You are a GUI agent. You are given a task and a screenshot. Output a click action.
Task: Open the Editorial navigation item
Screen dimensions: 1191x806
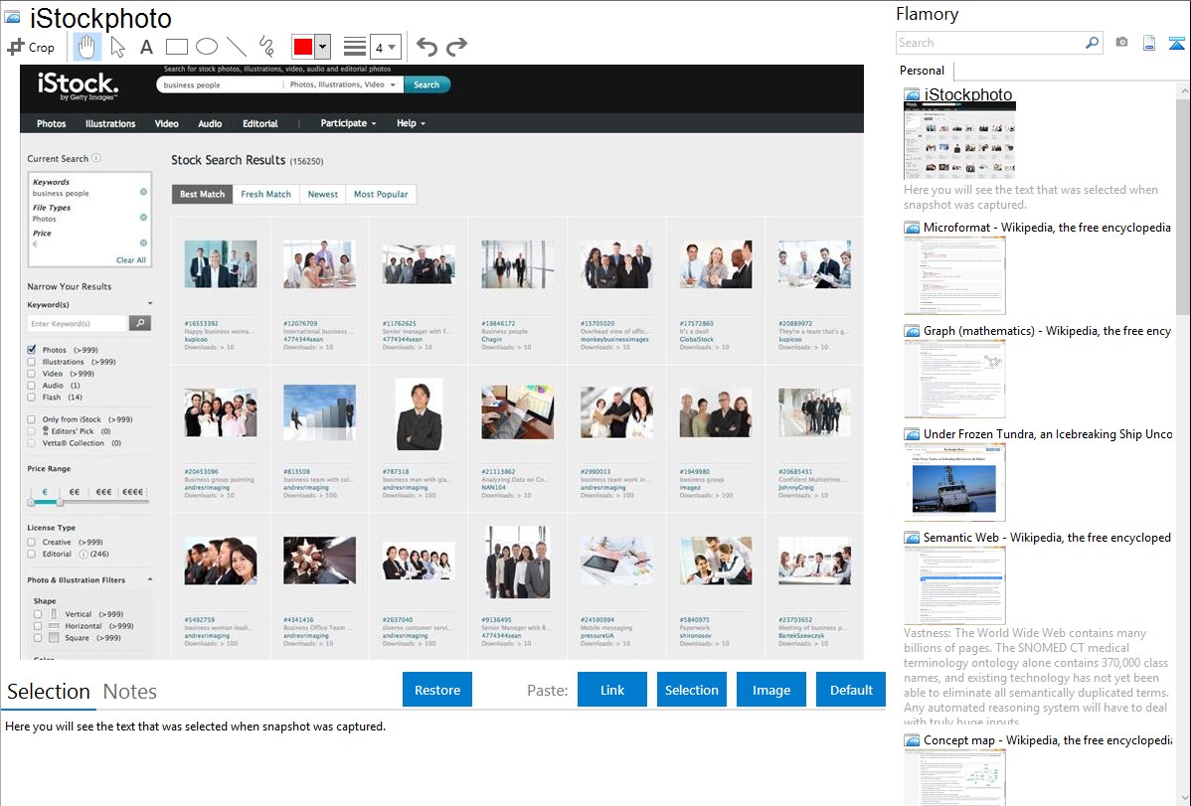(x=259, y=124)
